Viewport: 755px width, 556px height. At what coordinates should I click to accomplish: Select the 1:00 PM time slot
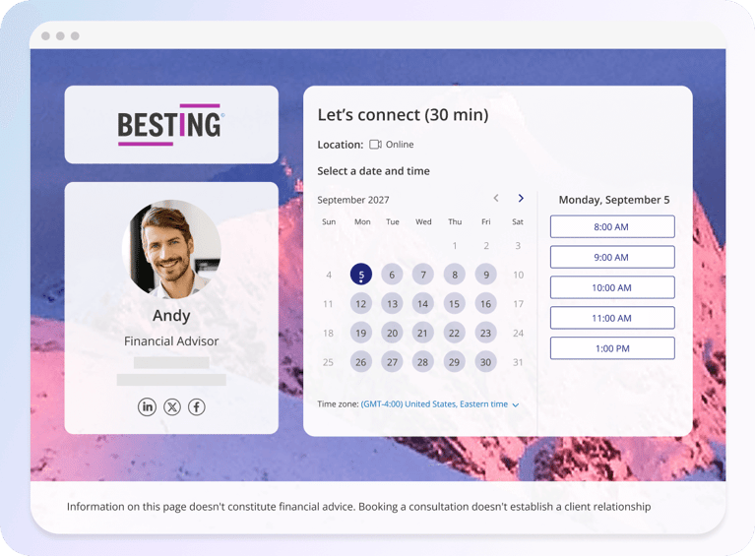611,348
